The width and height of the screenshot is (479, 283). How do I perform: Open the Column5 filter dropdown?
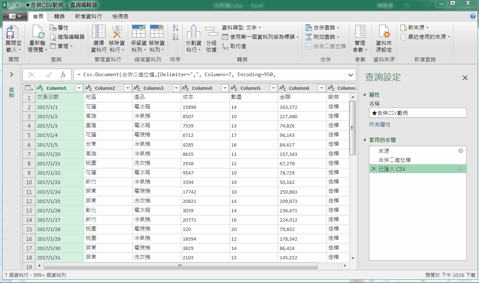tap(273, 88)
